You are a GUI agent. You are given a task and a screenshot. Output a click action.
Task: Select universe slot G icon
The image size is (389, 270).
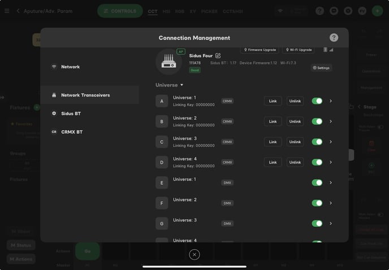click(x=162, y=224)
